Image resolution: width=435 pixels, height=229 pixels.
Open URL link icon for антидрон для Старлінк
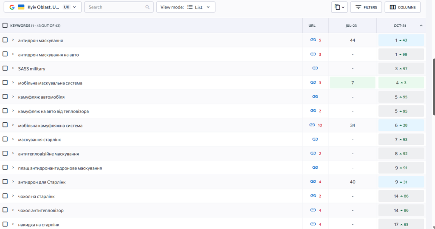313,181
